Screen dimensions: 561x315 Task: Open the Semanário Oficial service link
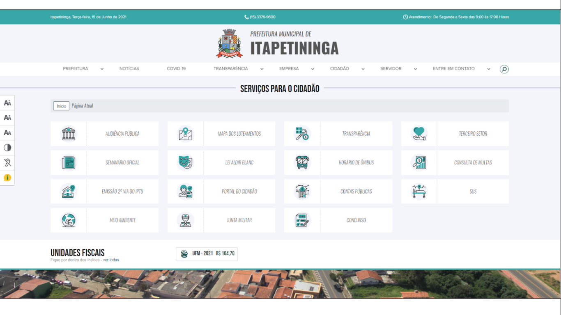(x=122, y=162)
